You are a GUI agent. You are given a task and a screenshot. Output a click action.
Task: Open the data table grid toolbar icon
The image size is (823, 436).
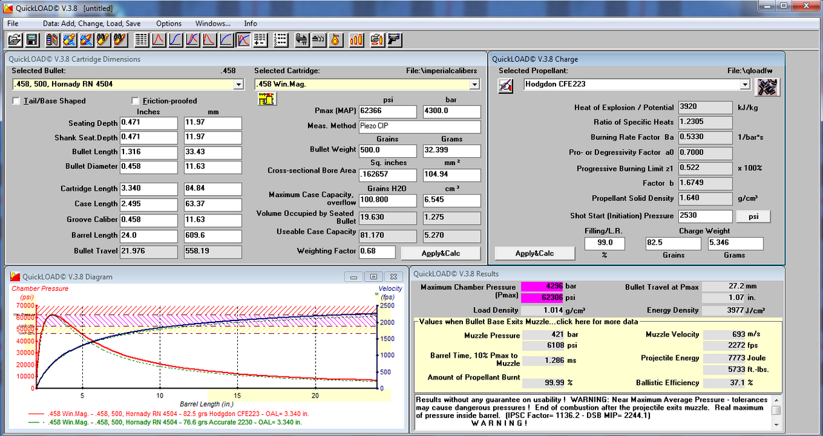pyautogui.click(x=141, y=40)
